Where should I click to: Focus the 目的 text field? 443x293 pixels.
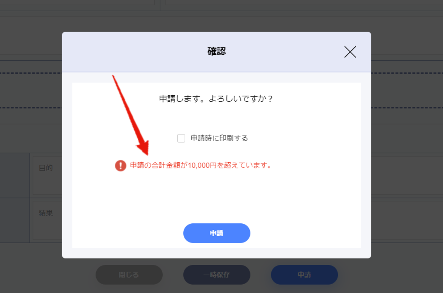[x=48, y=175]
